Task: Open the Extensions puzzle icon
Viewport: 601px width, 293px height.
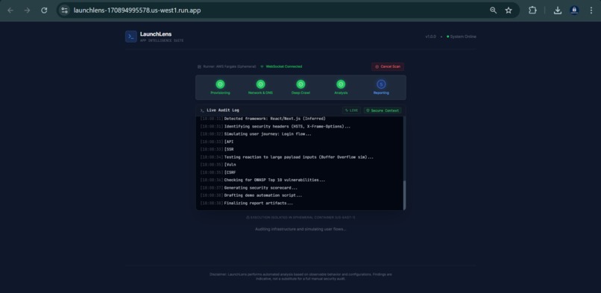Action: tap(532, 10)
